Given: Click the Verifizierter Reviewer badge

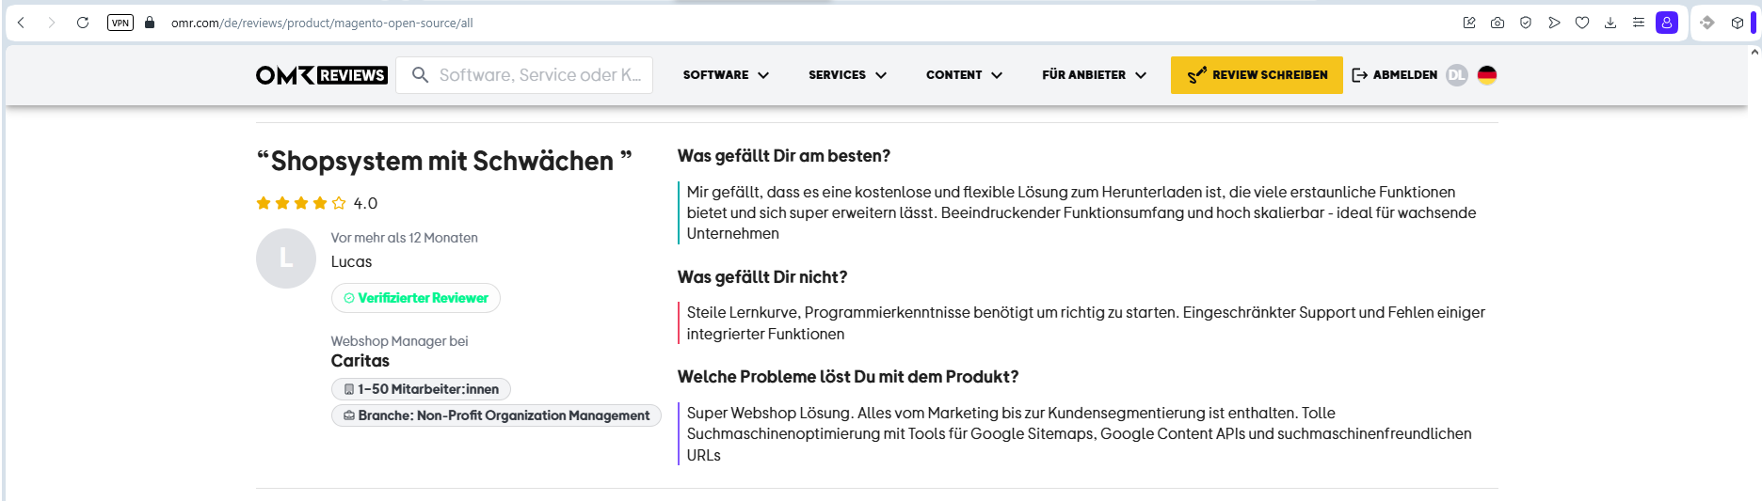Looking at the screenshot, I should pos(416,298).
